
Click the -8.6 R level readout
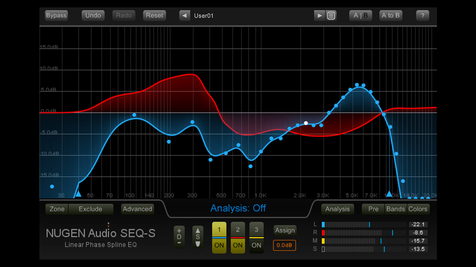point(418,233)
